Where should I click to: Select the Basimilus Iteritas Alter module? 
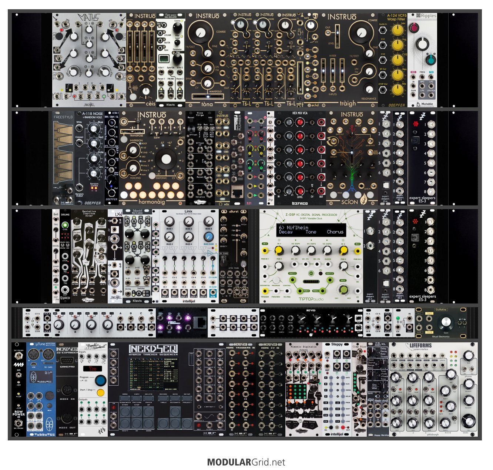coord(89,256)
